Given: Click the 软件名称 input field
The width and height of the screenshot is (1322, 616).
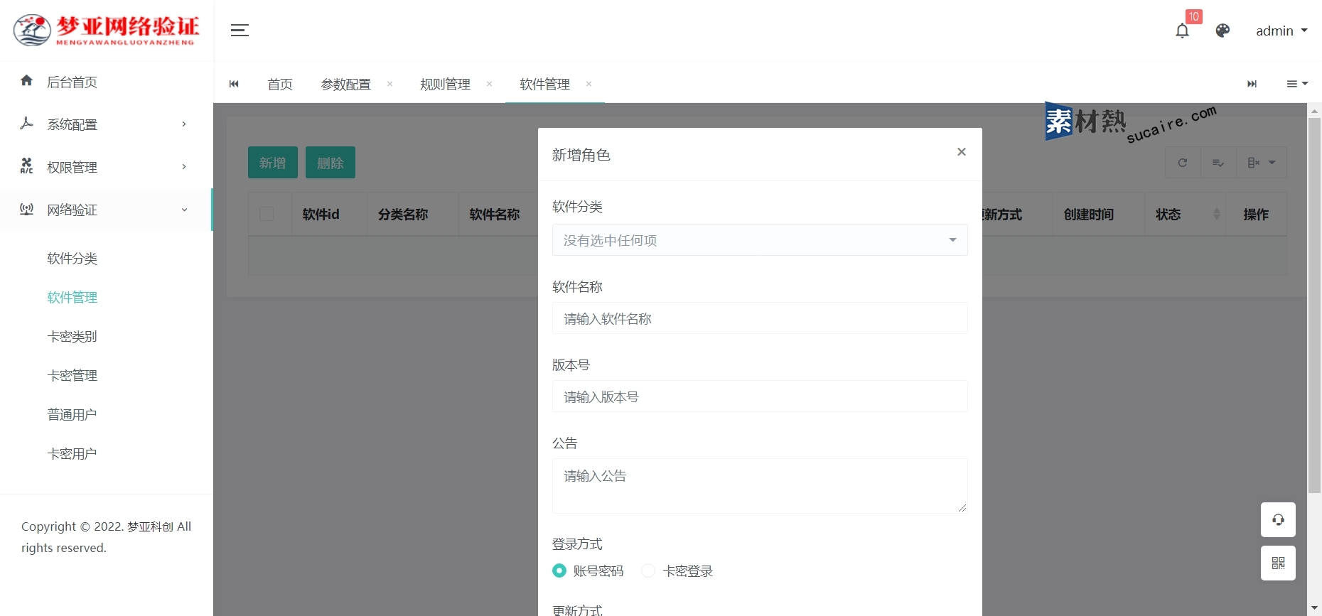Looking at the screenshot, I should click(x=759, y=318).
